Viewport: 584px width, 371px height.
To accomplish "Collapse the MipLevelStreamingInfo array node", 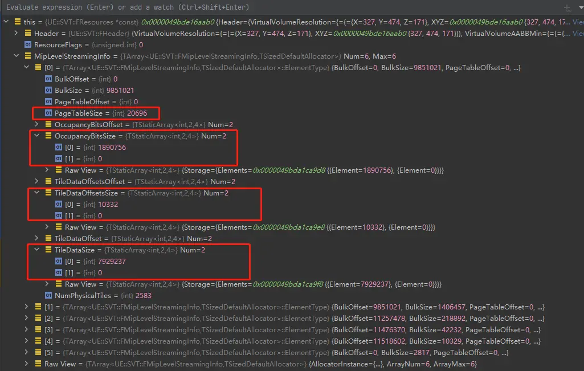I will [16, 56].
